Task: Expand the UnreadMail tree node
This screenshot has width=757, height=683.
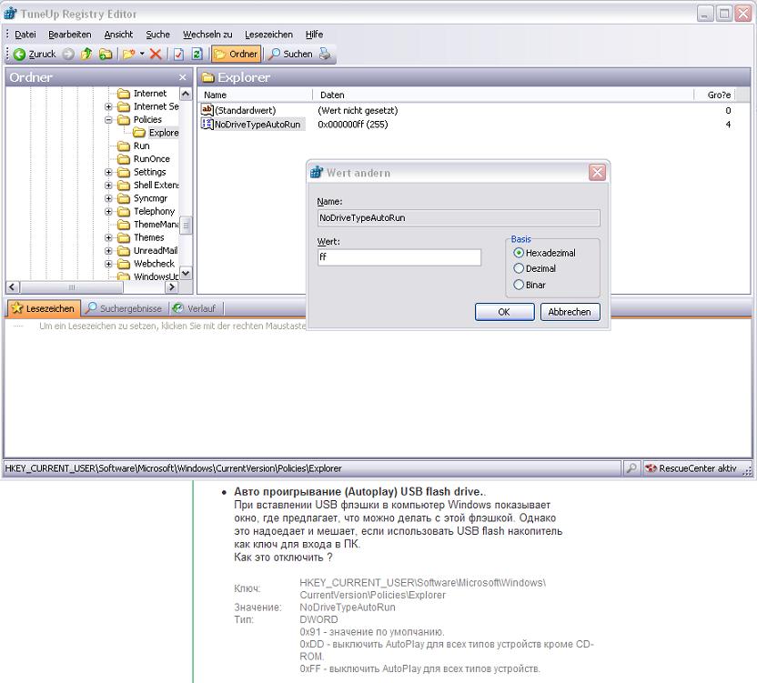Action: [x=108, y=250]
